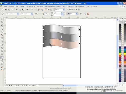Viewport: 126px width, 94px height.
Task: Select the Smart Fill tool
Action: click(2, 35)
